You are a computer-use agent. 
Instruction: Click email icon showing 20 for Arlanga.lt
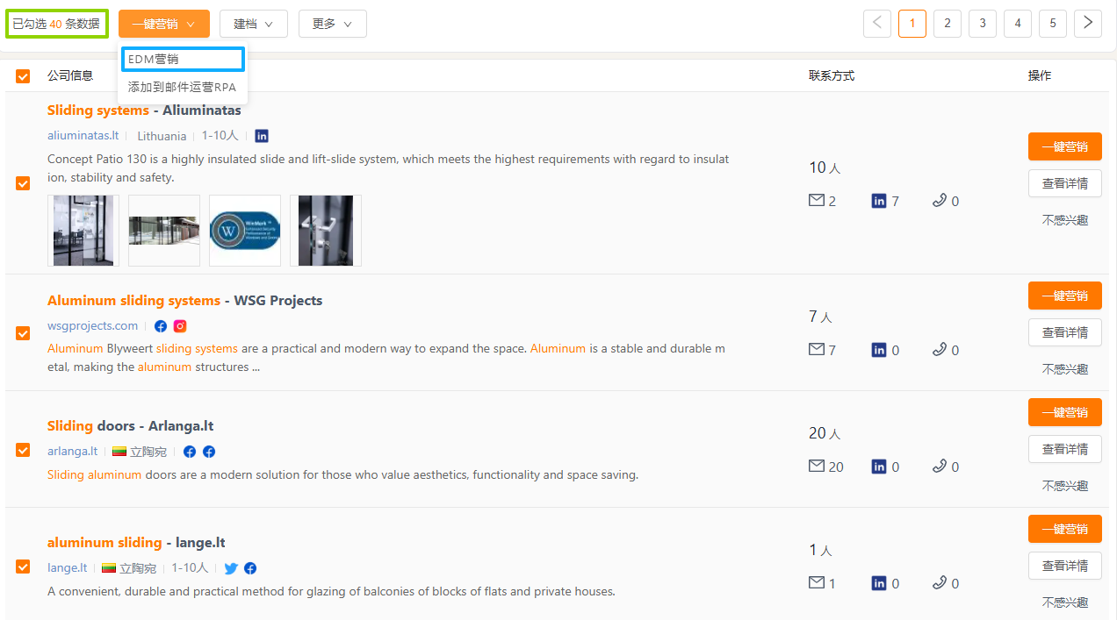tap(817, 467)
